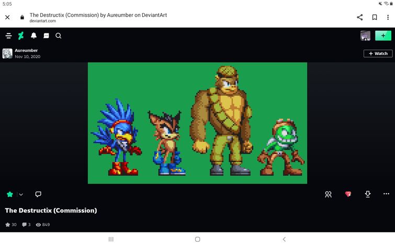Viewport: 395px width, 247px height.
Task: Open more actions ellipsis below the image
Action: click(386, 194)
